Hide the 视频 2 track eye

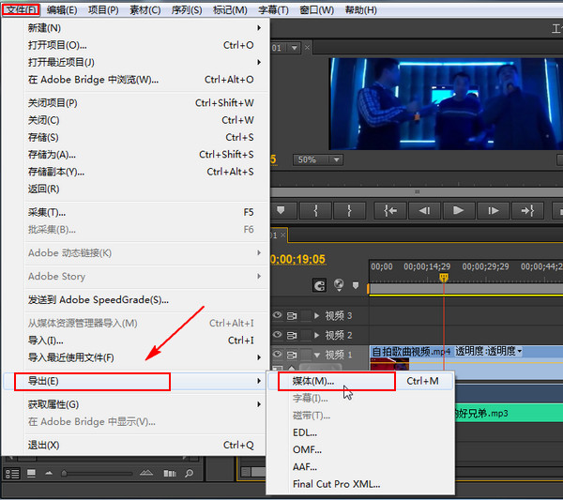tap(277, 335)
